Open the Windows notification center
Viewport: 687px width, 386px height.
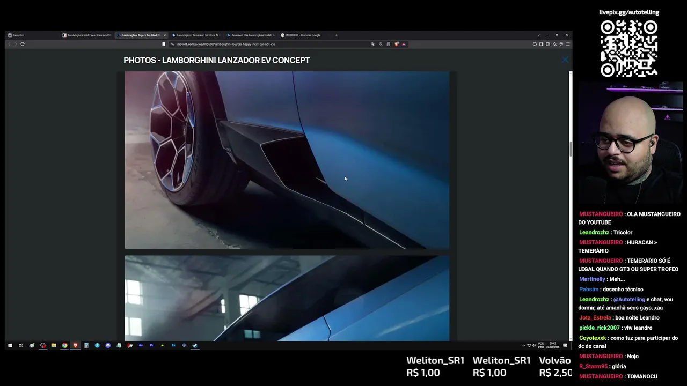click(x=565, y=346)
